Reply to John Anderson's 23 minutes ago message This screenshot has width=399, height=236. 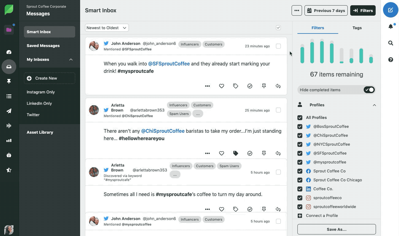click(278, 86)
